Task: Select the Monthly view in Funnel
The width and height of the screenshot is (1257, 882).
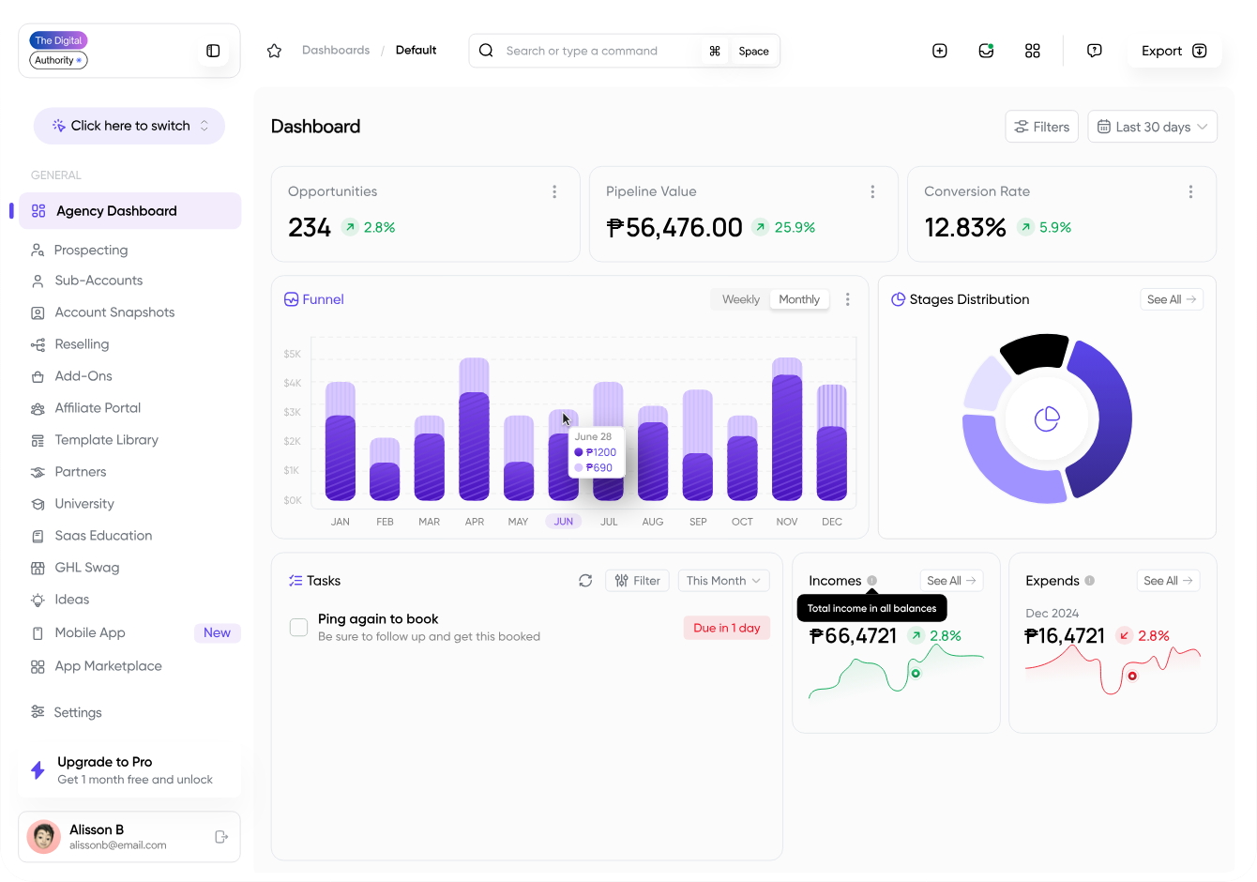Action: 799,299
